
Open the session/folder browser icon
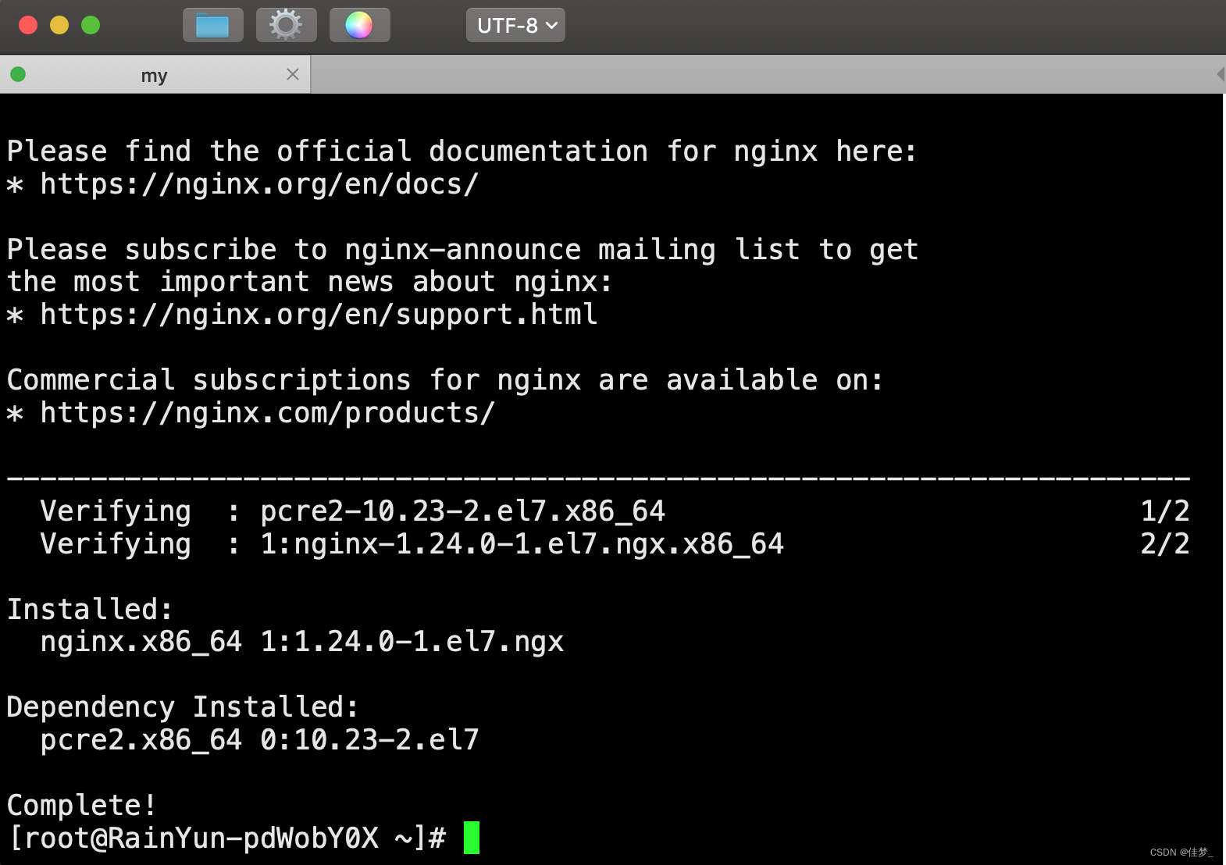(x=212, y=24)
